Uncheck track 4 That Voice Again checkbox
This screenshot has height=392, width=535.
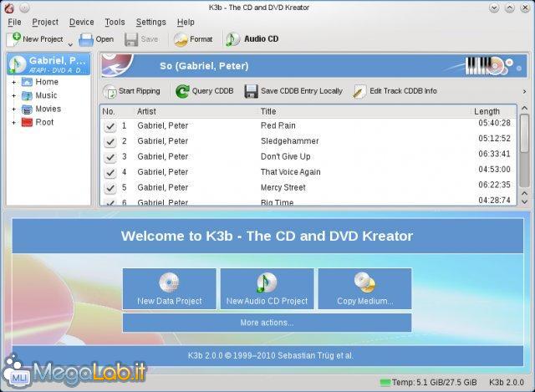(110, 172)
